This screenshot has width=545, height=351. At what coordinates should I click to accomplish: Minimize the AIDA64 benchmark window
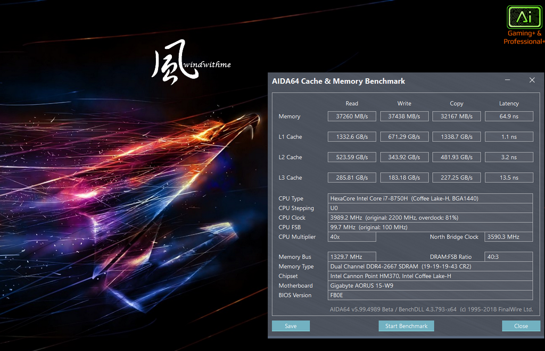tap(507, 80)
